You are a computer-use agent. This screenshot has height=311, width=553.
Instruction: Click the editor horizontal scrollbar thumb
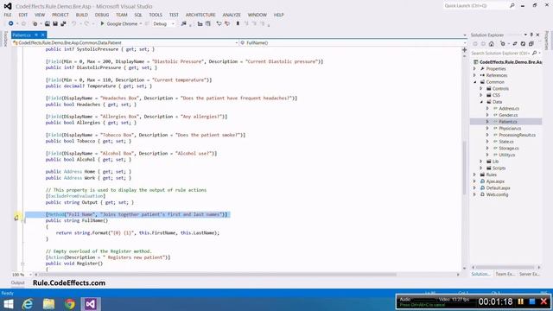(218, 275)
